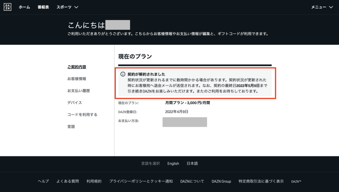Open DAZNについて footer link
Image resolution: width=339 pixels, height=192 pixels.
point(192,181)
